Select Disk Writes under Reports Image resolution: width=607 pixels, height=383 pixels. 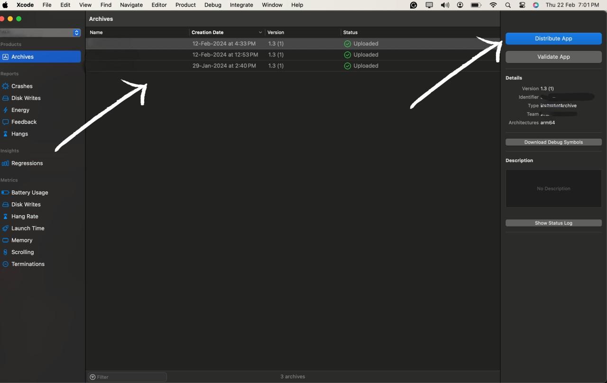pyautogui.click(x=26, y=98)
